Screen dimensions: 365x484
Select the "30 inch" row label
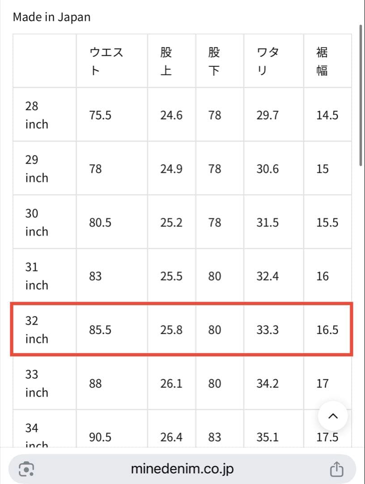tap(36, 222)
